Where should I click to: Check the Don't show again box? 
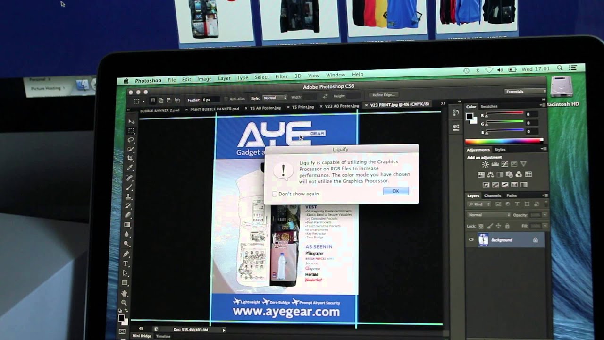point(275,194)
